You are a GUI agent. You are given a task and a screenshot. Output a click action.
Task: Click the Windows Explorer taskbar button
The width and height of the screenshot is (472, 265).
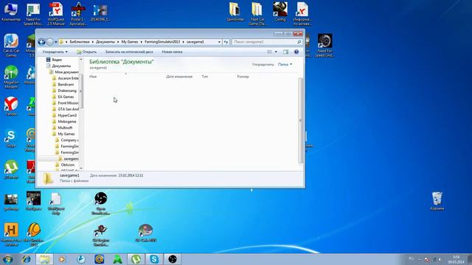[44, 259]
